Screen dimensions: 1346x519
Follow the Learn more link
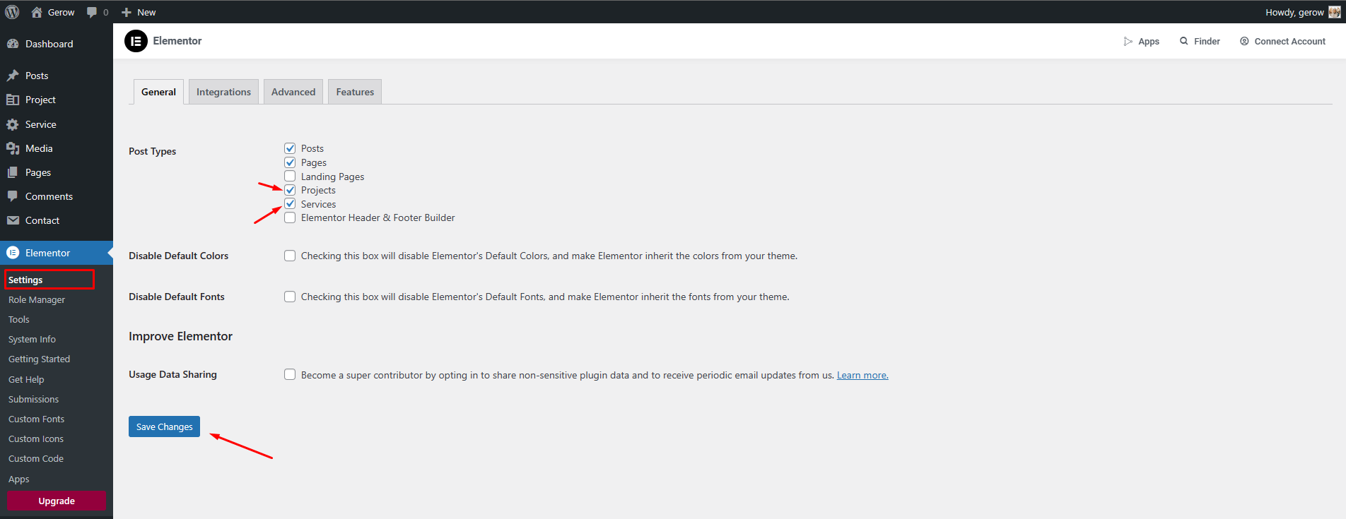(862, 375)
